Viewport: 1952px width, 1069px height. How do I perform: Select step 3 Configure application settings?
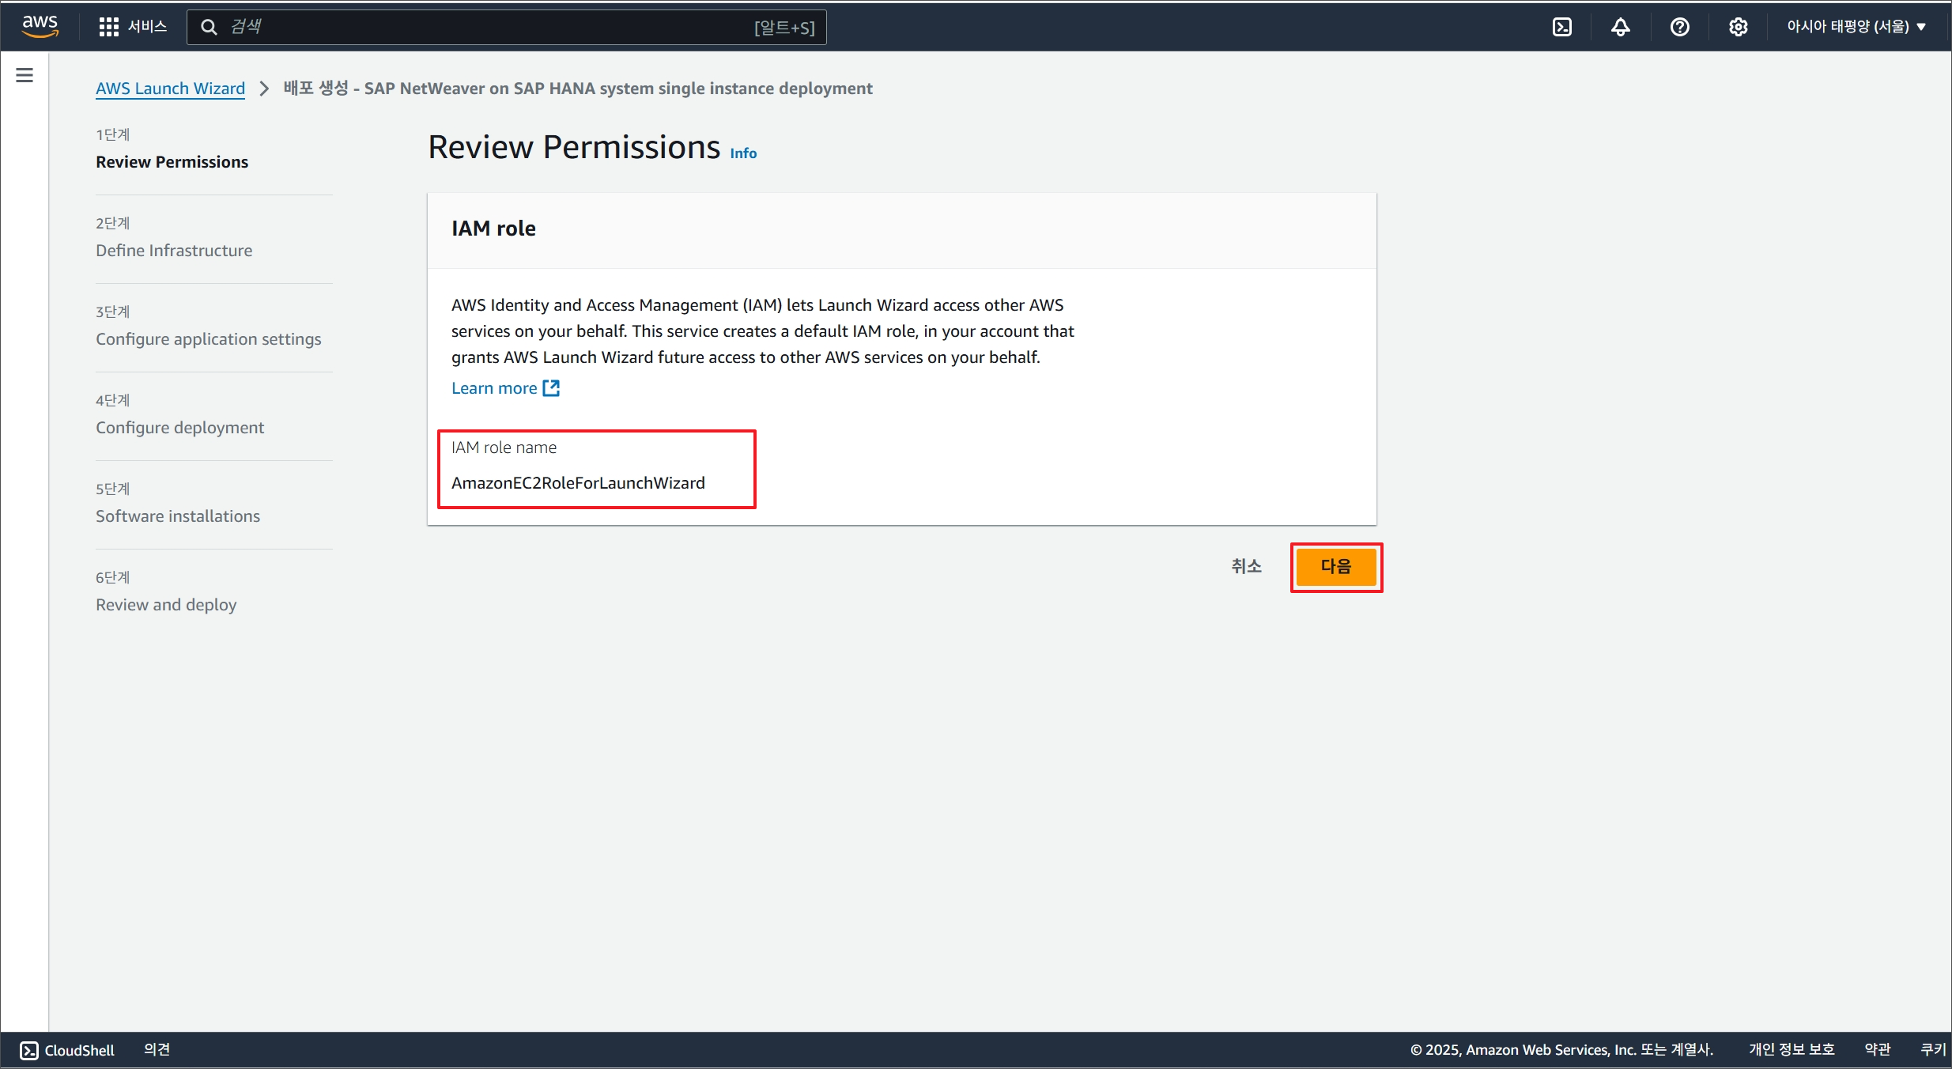pos(209,339)
